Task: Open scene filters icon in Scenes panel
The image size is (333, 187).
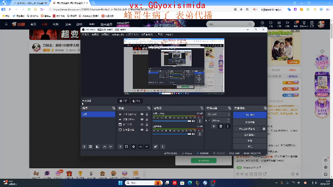Action: click(x=97, y=147)
